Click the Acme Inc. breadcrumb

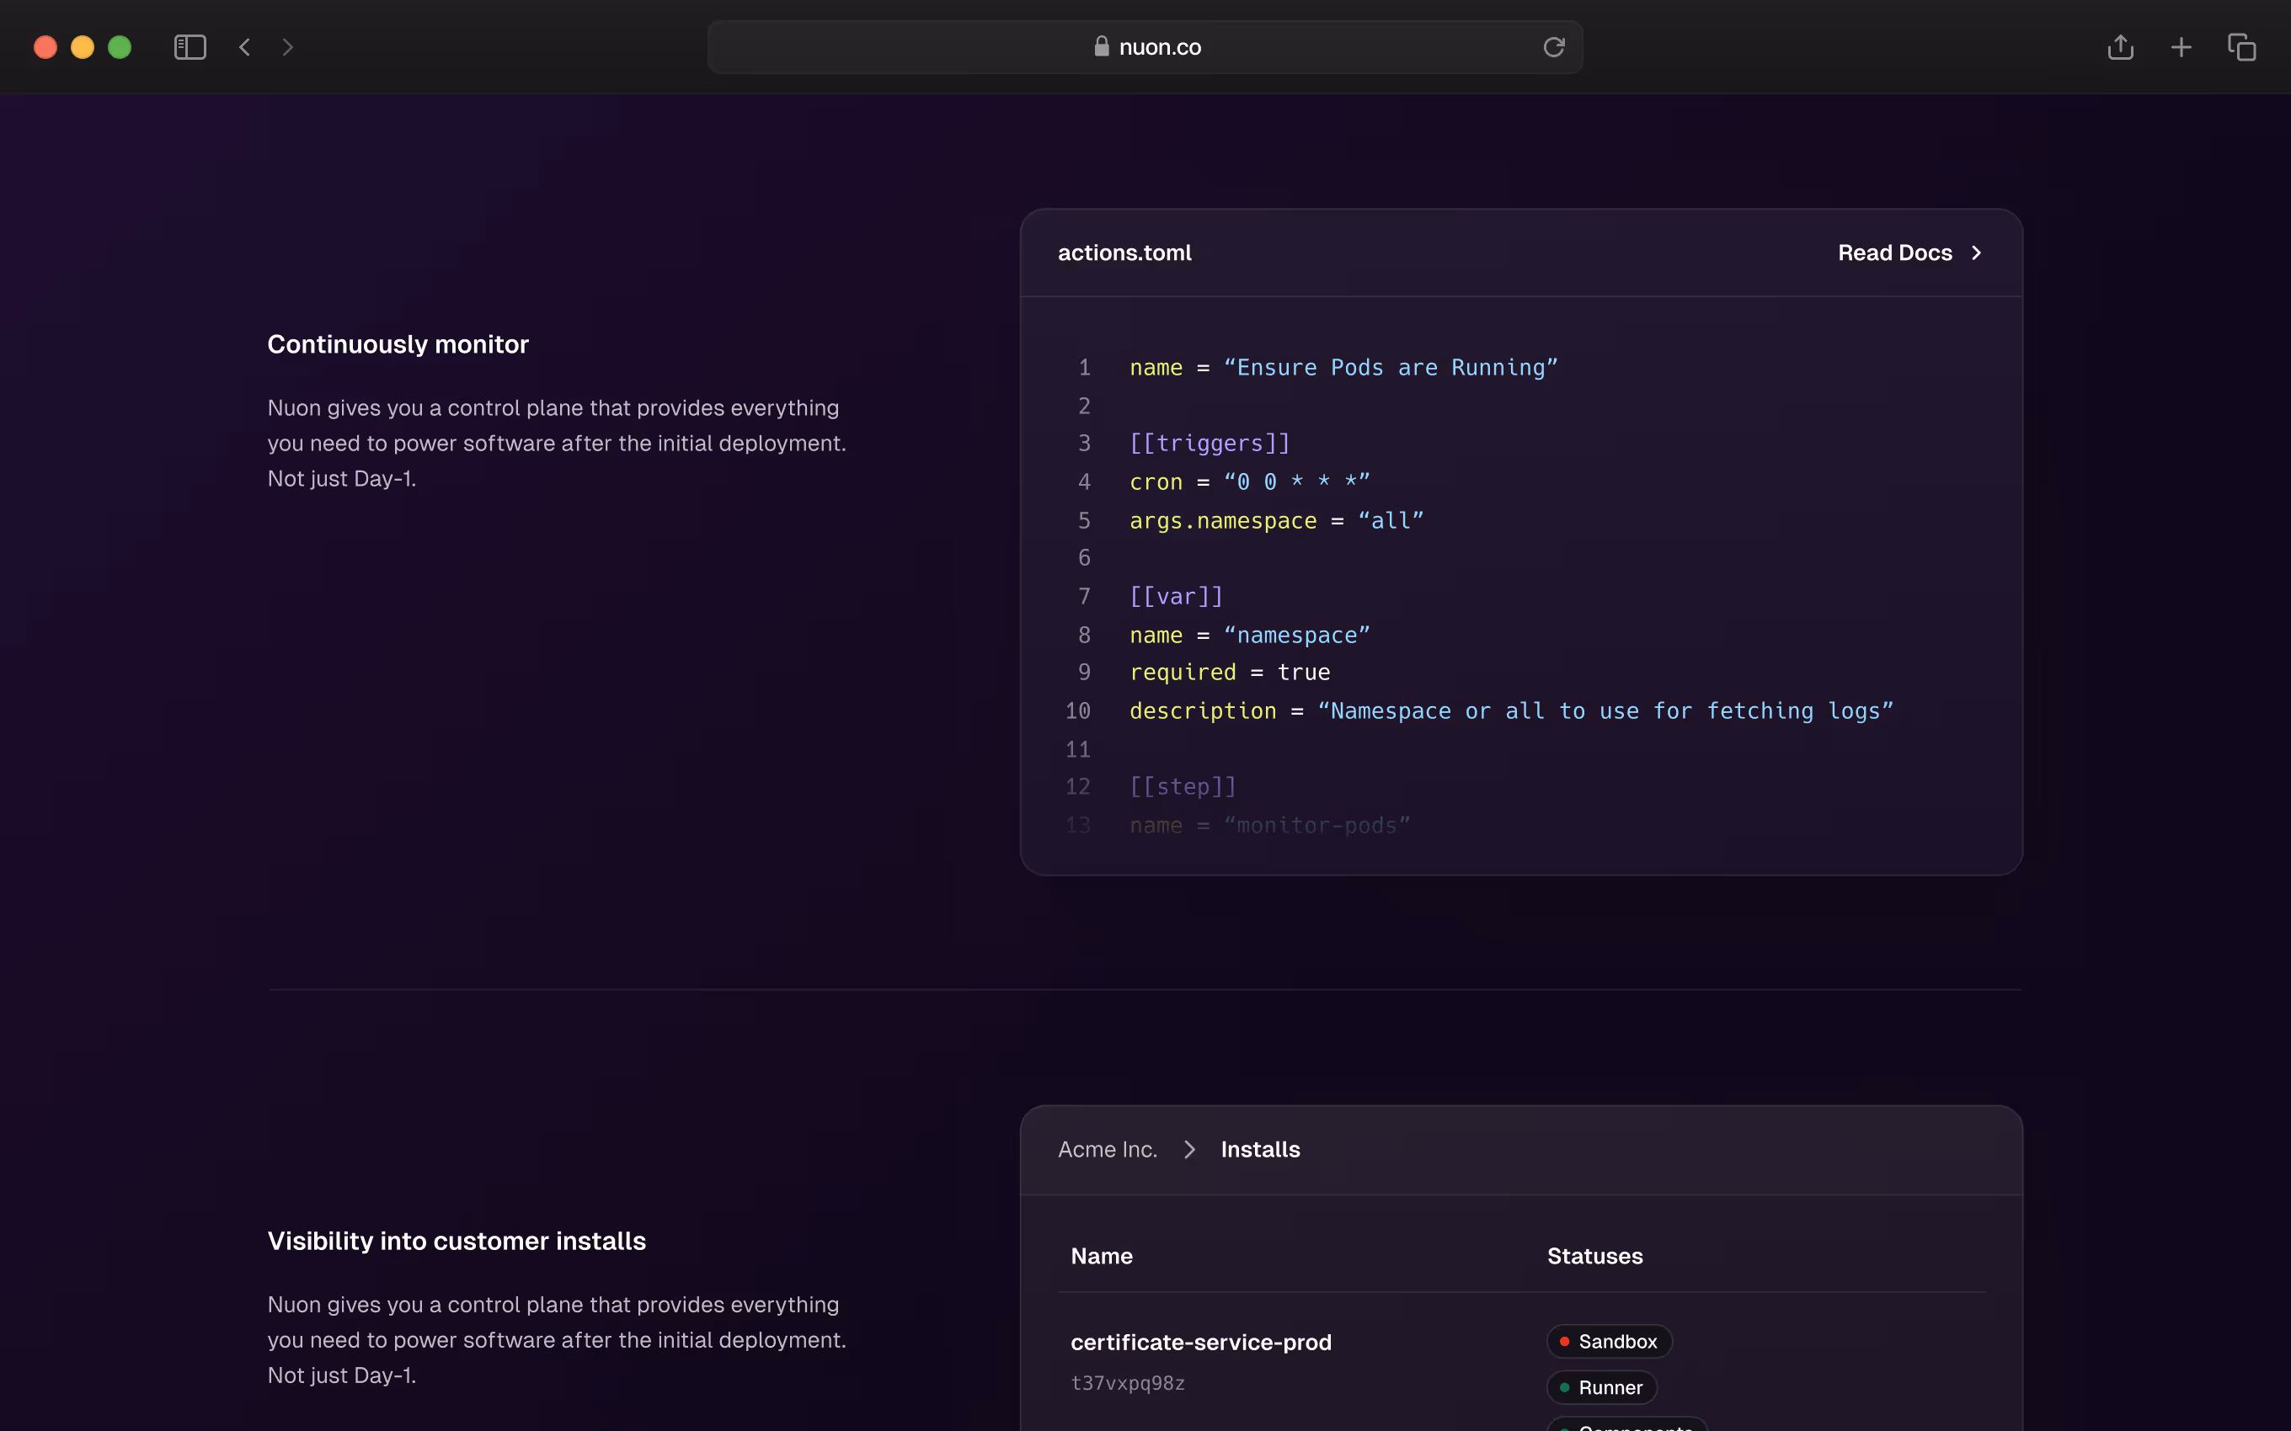click(1108, 1149)
